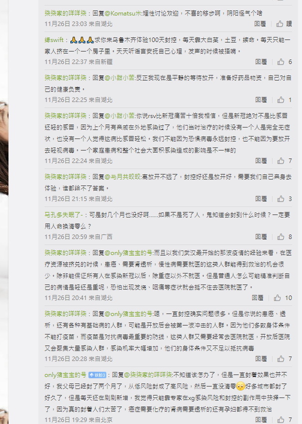302x424 pixels.
Task: Like the 马孔多失眠了- comment with 8 likes
Action: (281, 237)
